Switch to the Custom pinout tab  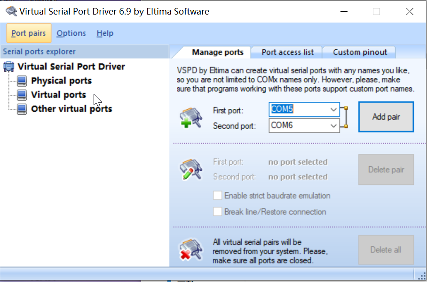(360, 52)
